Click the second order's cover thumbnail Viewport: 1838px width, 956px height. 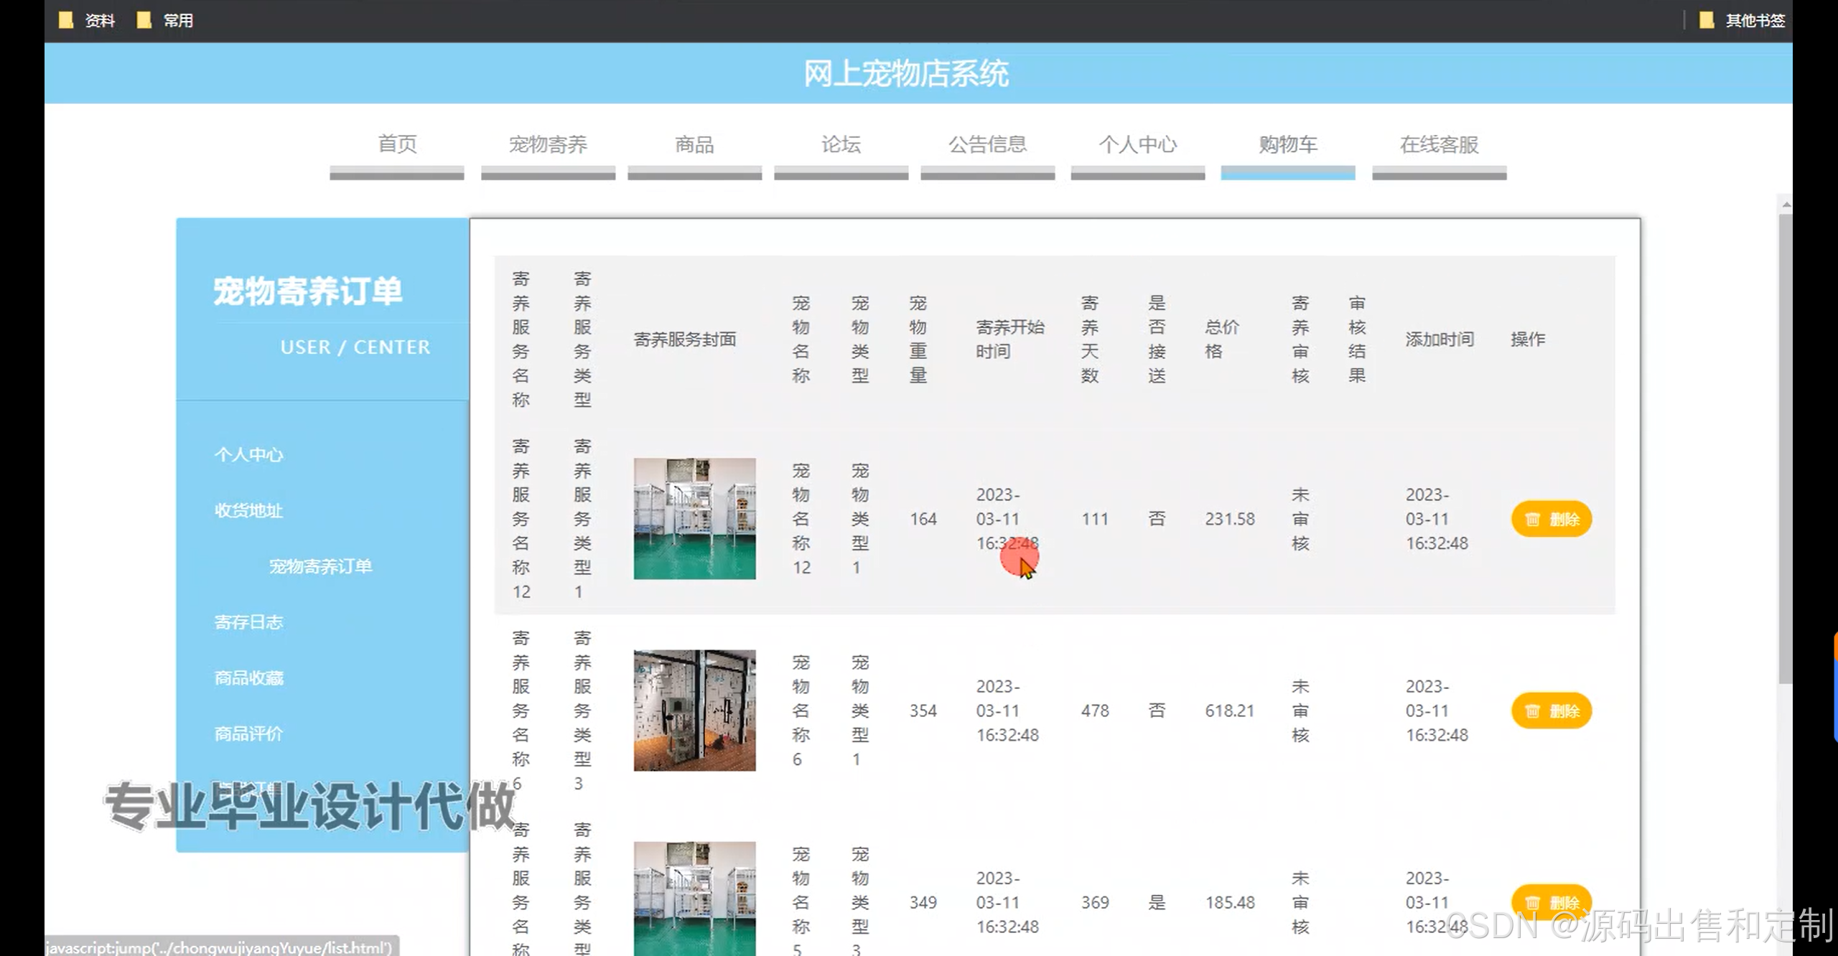(694, 710)
